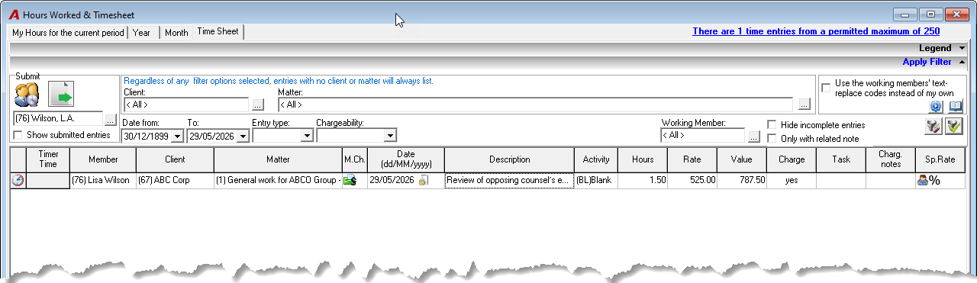Click the Description column header

click(509, 159)
